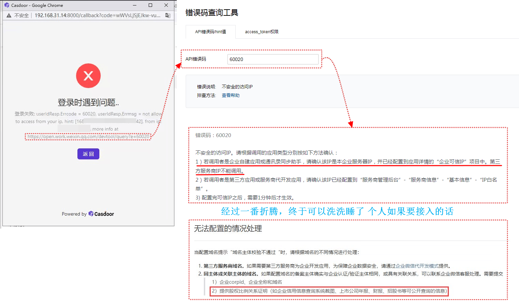Click the 不安全 warning shield icon in address bar
Screen dimensions: 519x305
click(9, 15)
